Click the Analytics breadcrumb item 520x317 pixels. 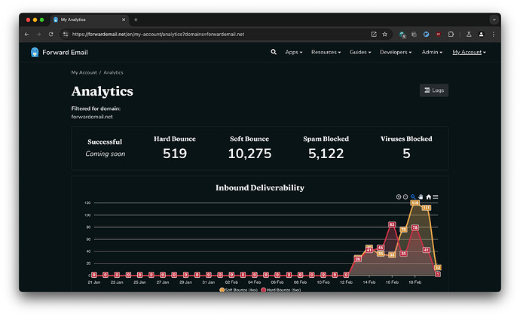pyautogui.click(x=113, y=72)
